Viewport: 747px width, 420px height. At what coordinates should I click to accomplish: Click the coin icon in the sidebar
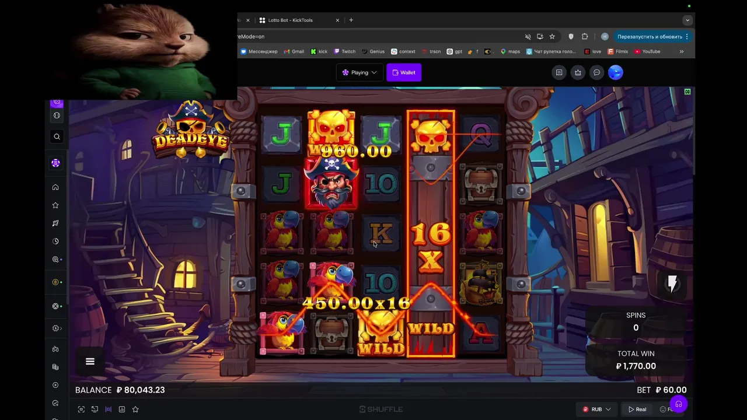55,282
